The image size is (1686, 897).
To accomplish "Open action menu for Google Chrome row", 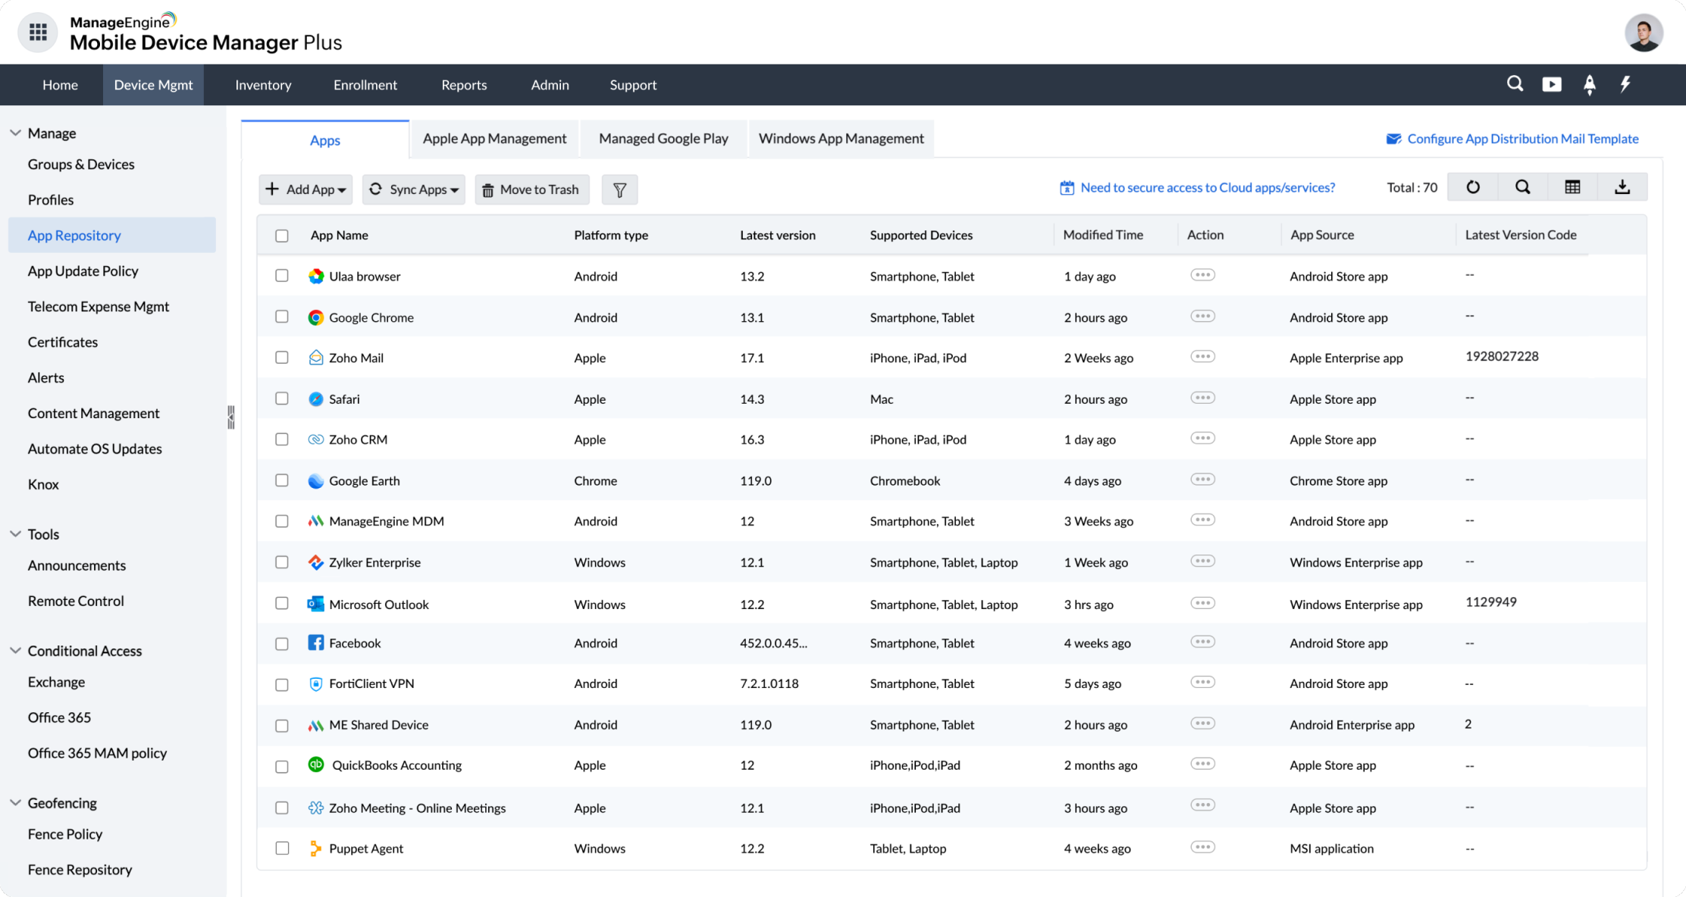I will point(1202,316).
